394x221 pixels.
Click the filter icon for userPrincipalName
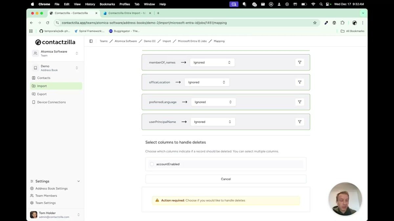pyautogui.click(x=299, y=121)
